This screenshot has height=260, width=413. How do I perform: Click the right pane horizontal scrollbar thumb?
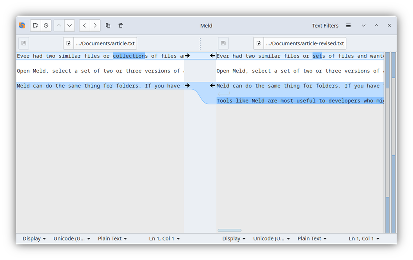point(229,230)
